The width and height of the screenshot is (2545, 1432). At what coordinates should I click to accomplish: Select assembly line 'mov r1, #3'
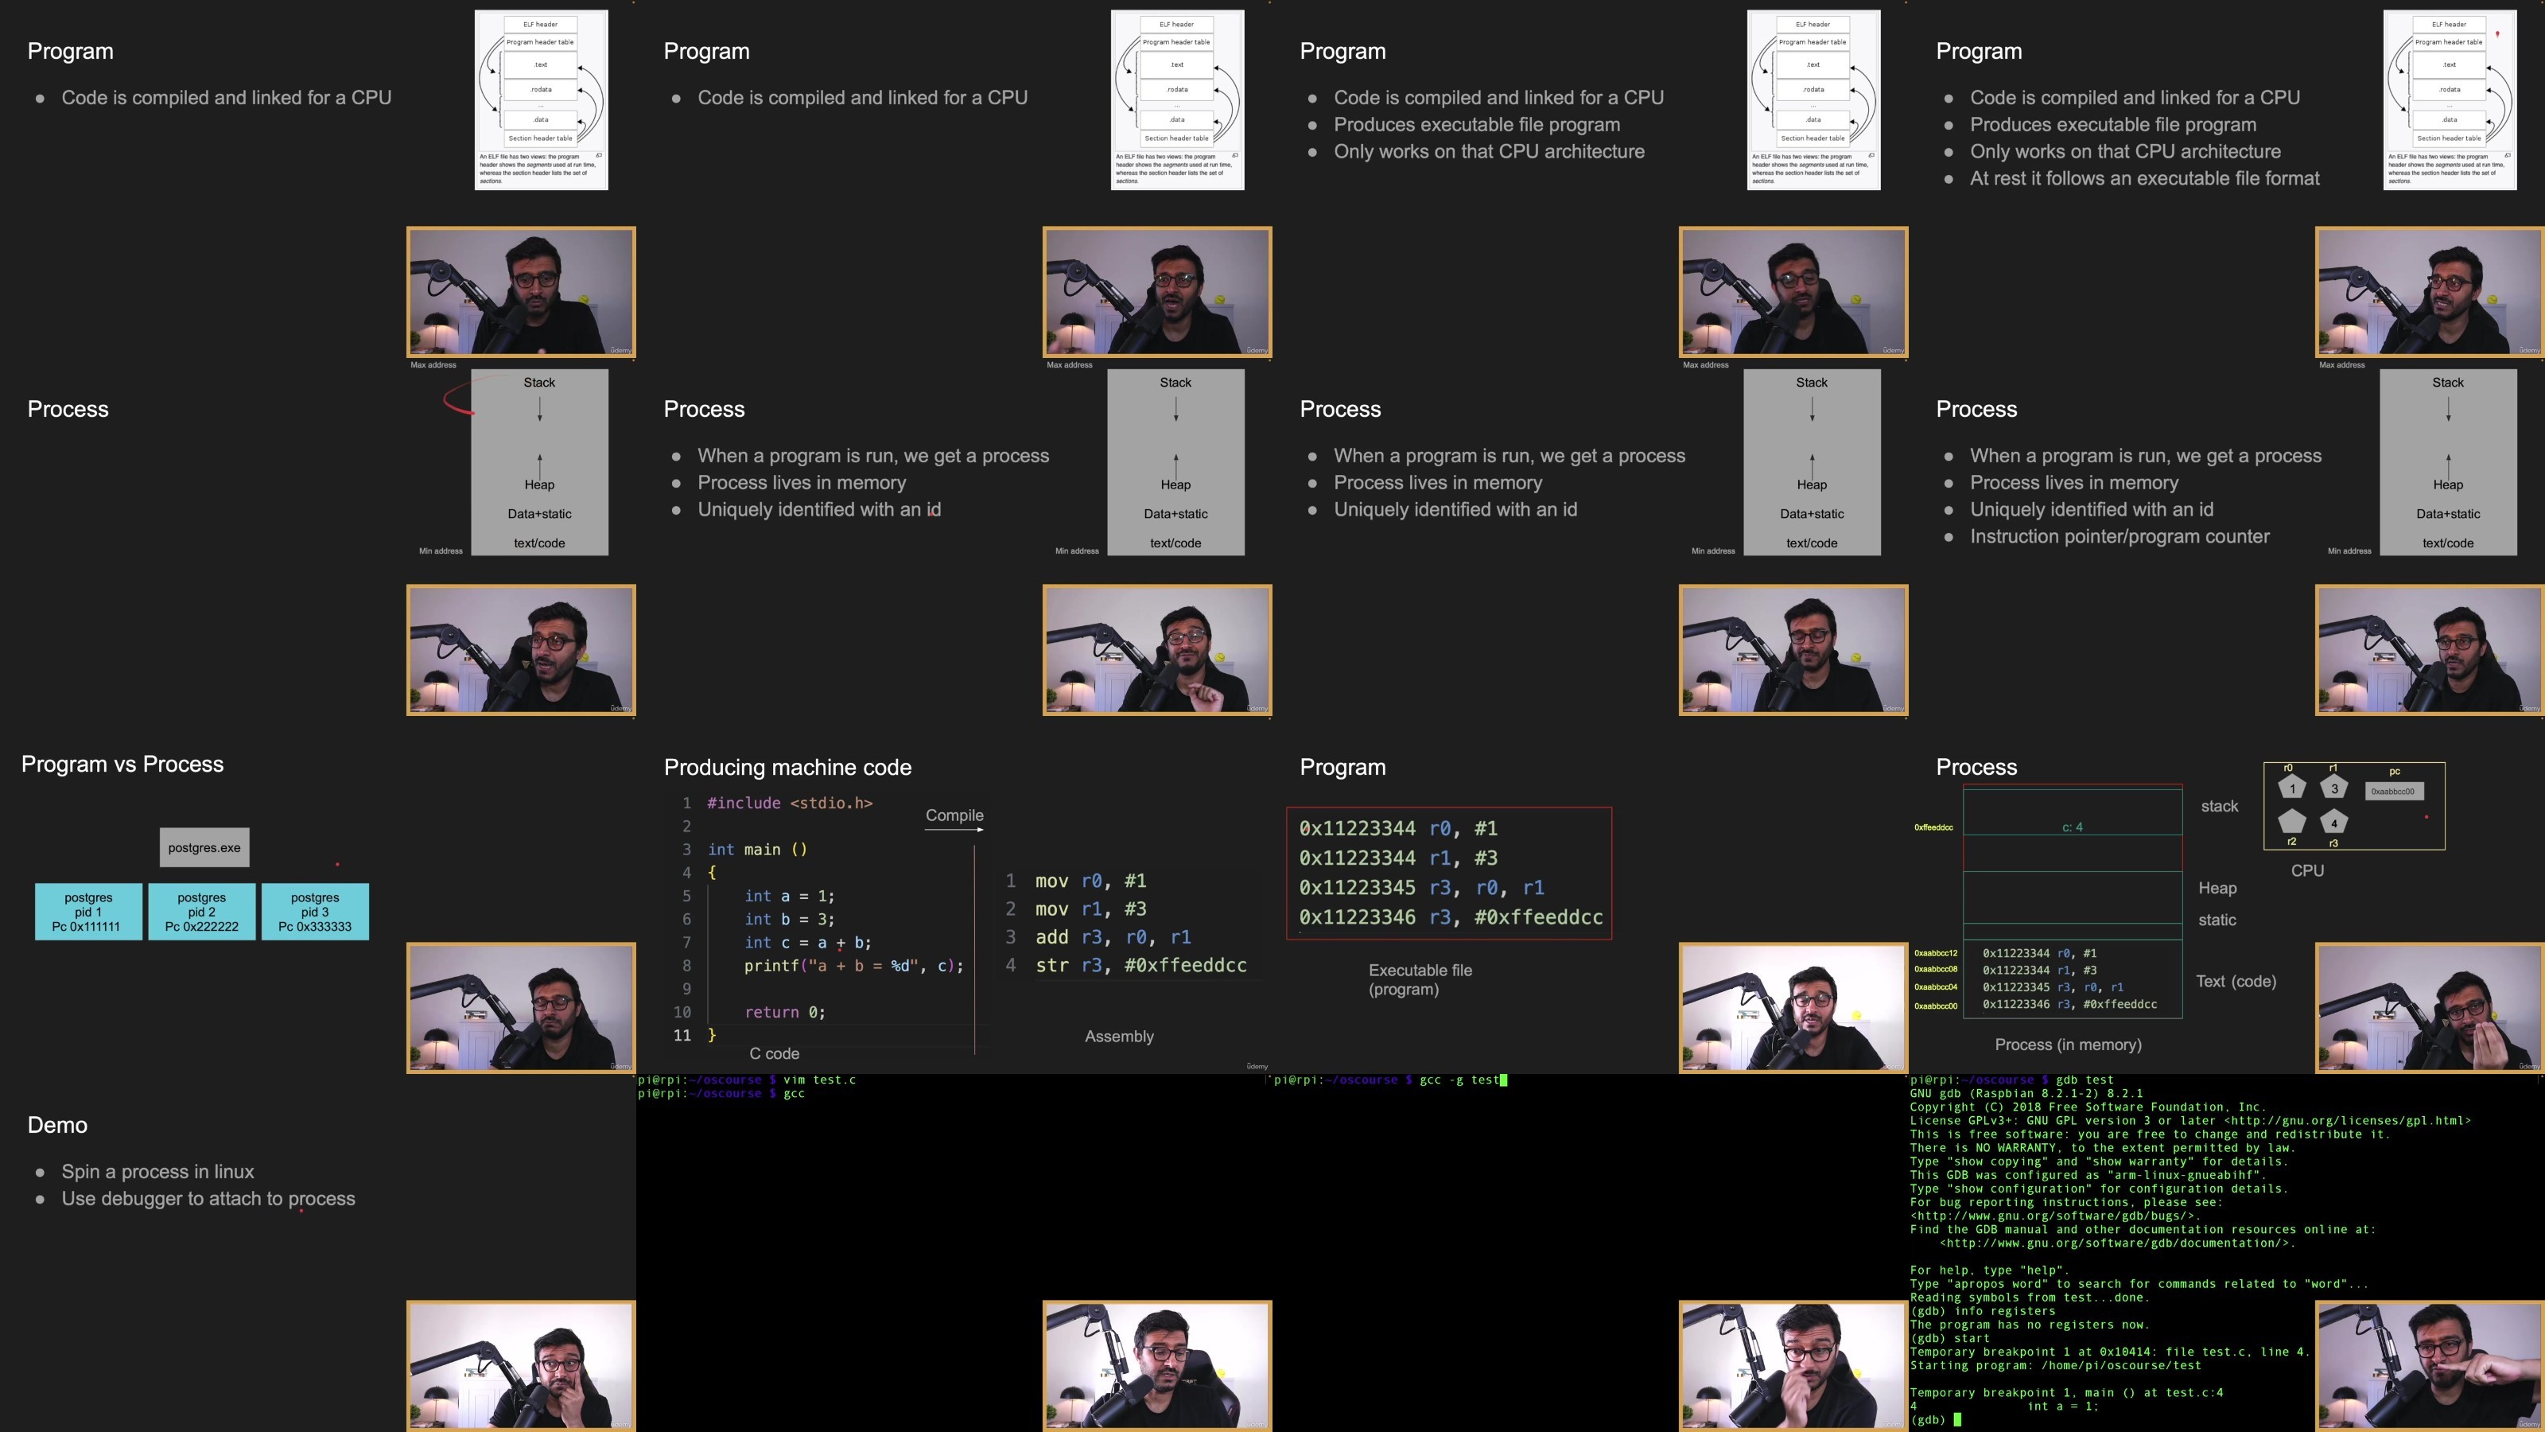click(1090, 909)
